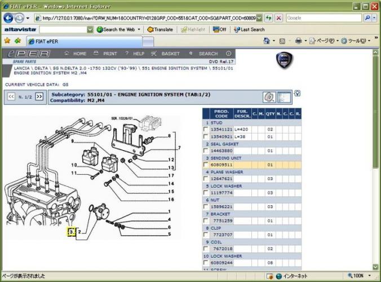The height and width of the screenshot is (282, 381).
Task: Check box for lock washer 11197774
Action: point(206,193)
